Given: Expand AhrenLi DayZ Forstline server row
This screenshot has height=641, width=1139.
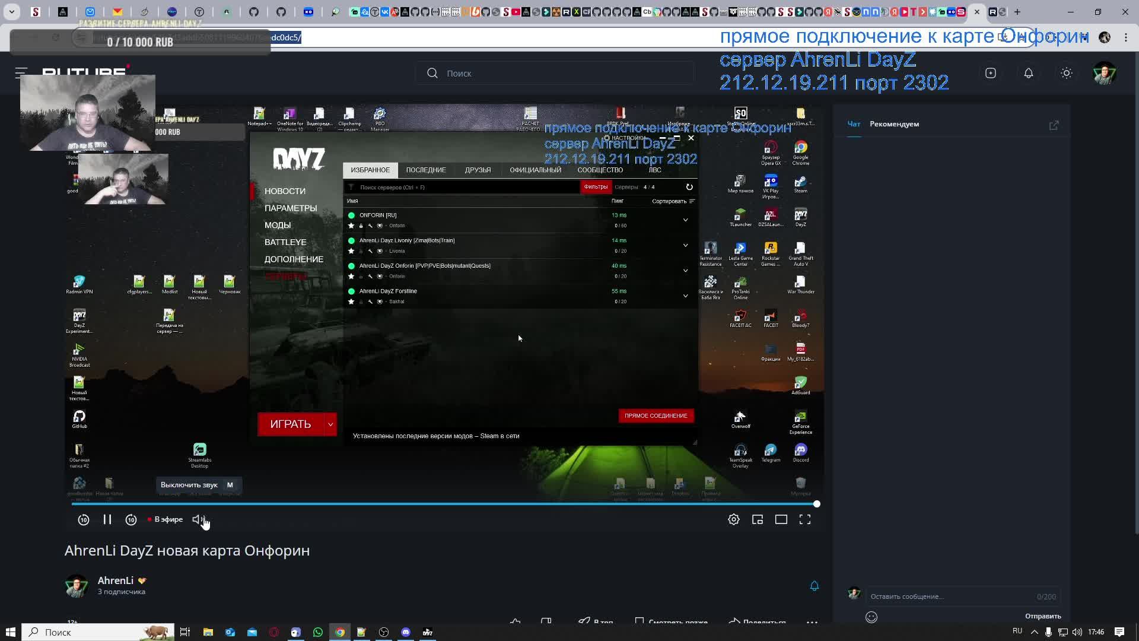Looking at the screenshot, I should tap(685, 296).
